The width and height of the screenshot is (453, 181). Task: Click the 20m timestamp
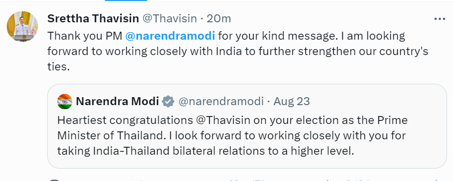coord(219,19)
